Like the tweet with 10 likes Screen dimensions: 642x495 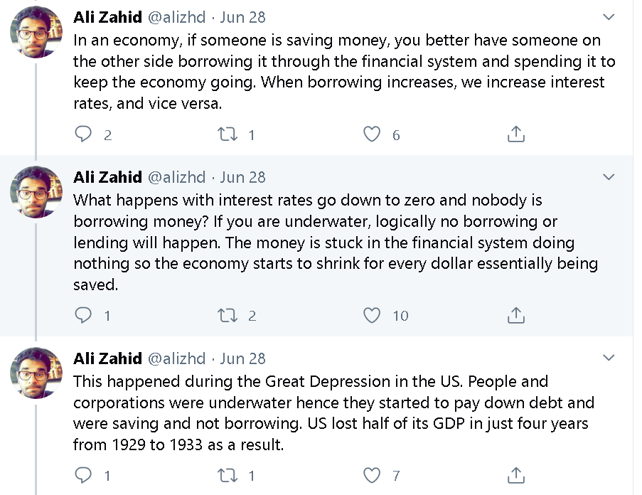[372, 315]
